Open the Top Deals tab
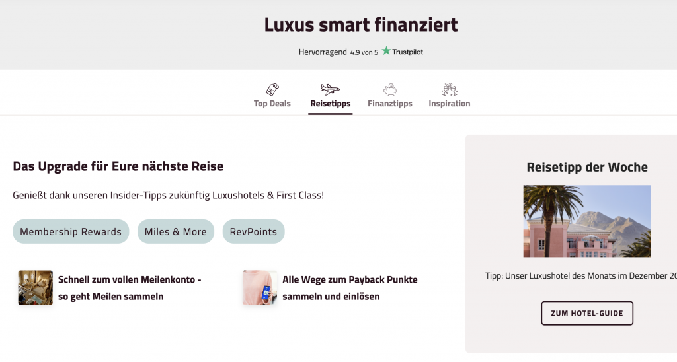Screen dimensions: 677x362 click(272, 104)
